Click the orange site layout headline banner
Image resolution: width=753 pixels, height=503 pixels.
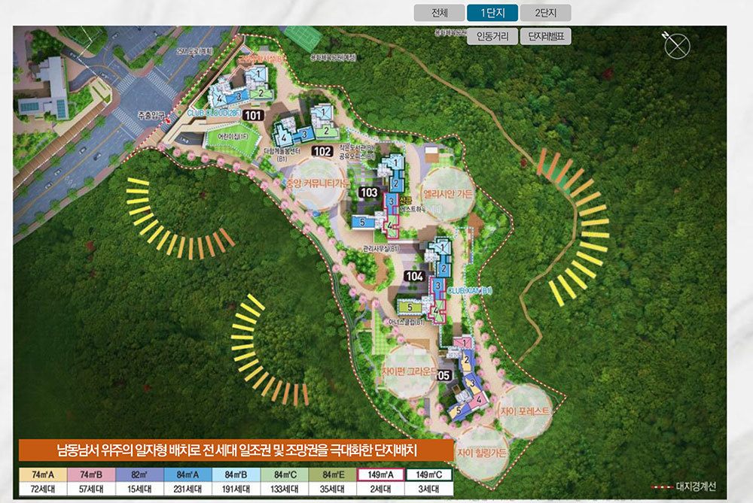point(236,450)
